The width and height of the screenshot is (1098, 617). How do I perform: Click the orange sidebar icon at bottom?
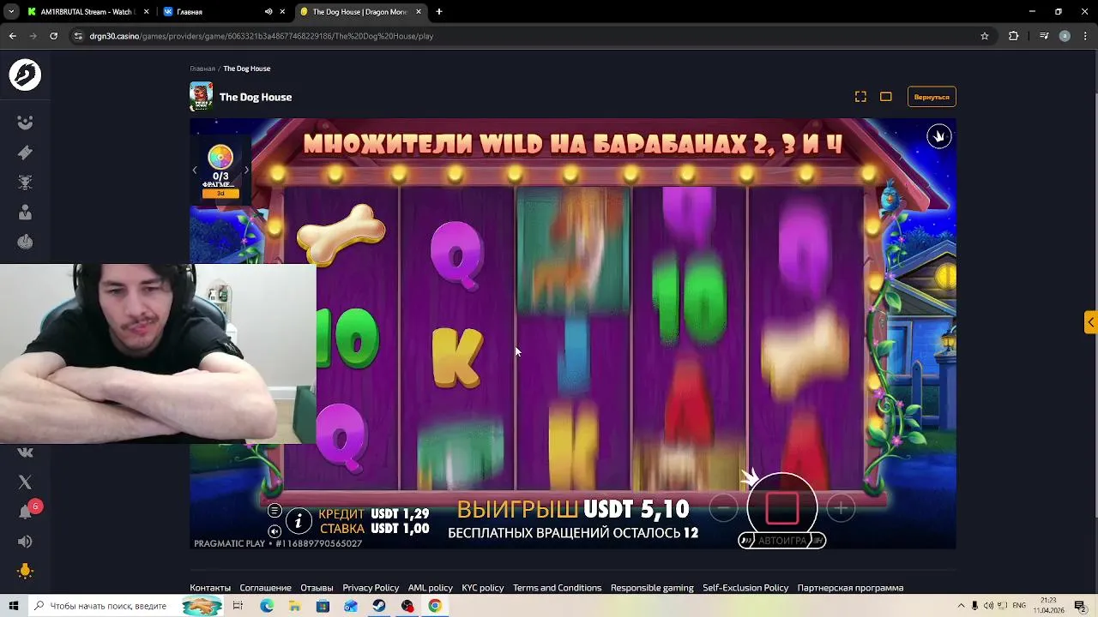point(25,572)
